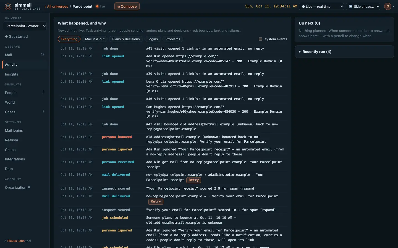Toggle the system events checkbox
Viewport: 398px width, 248px height.
click(x=260, y=39)
